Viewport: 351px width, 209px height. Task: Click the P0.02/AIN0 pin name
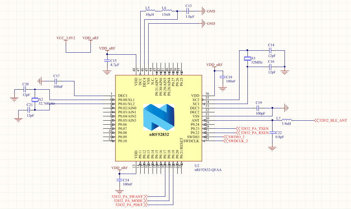coord(127,108)
